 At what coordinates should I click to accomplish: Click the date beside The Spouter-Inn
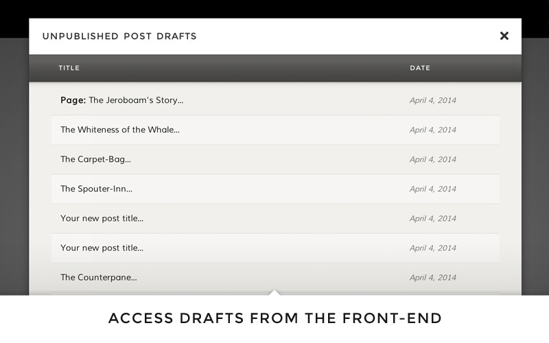coord(432,189)
